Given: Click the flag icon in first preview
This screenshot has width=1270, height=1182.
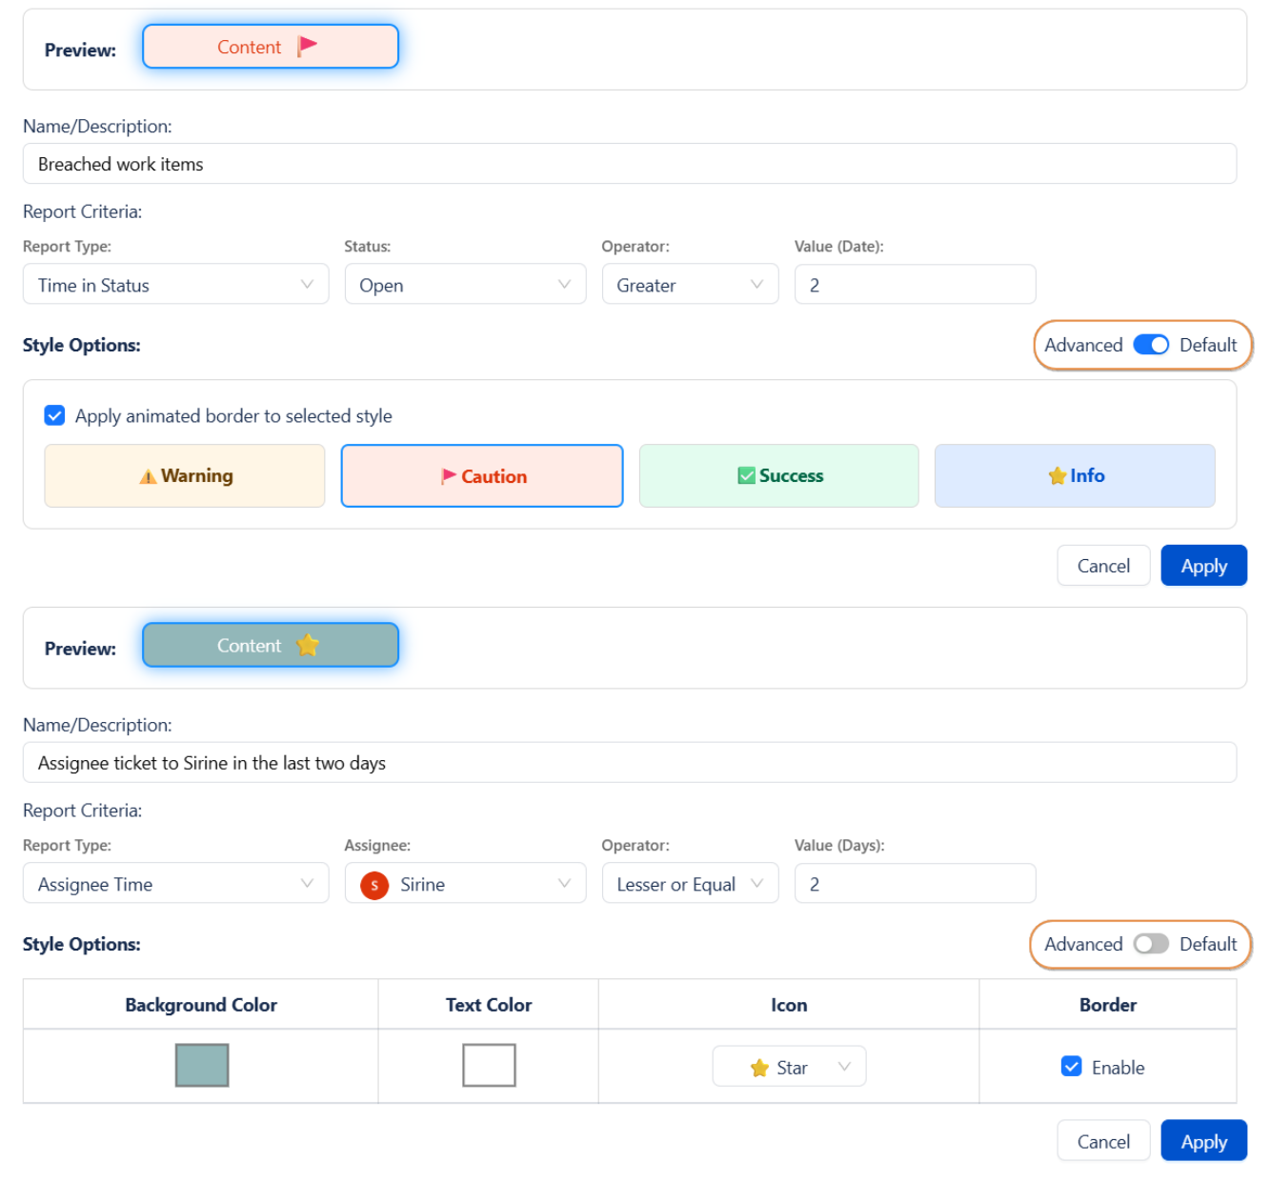Looking at the screenshot, I should coord(307,46).
